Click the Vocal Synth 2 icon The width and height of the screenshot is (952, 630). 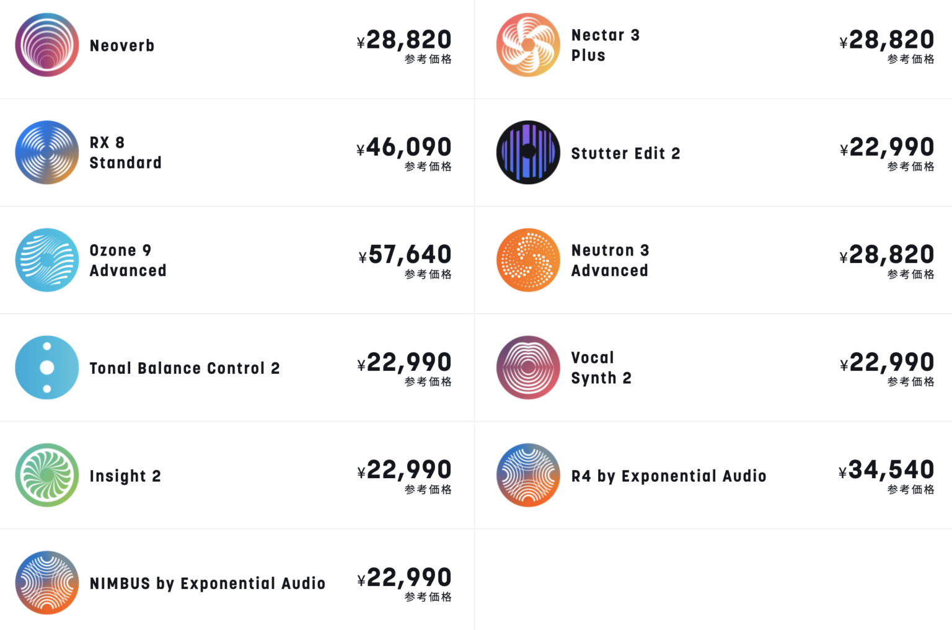pyautogui.click(x=528, y=368)
